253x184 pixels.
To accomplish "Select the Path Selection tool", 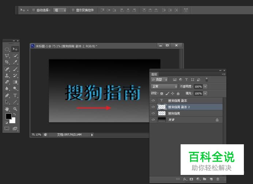I will tap(7, 102).
